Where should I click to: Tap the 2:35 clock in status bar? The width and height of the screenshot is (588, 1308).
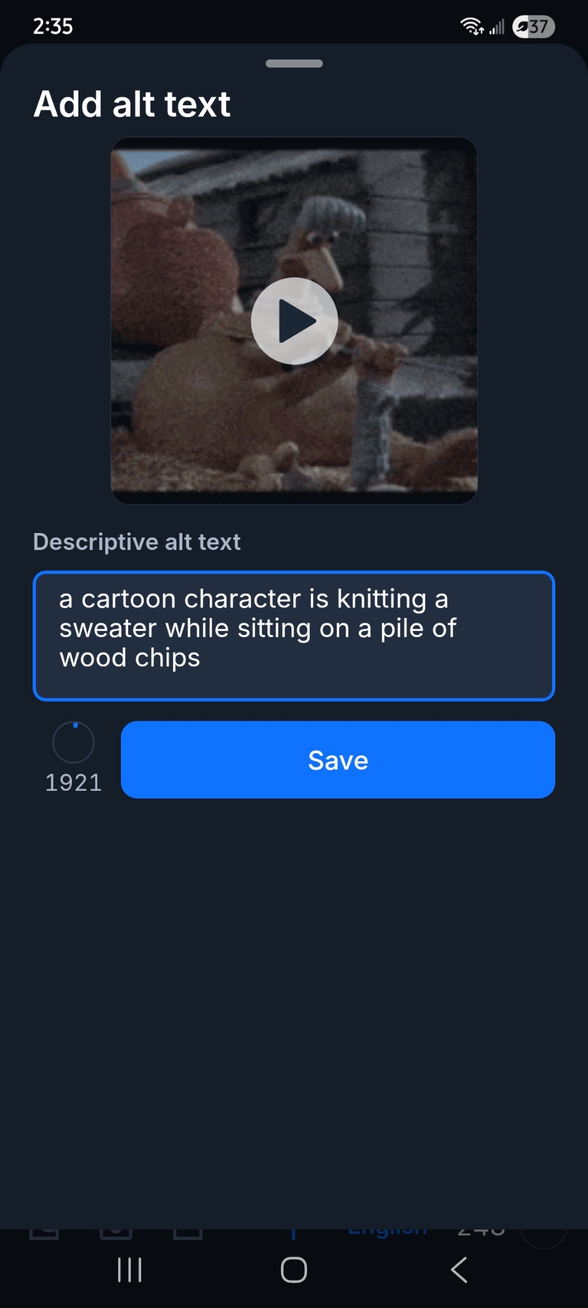pyautogui.click(x=53, y=26)
